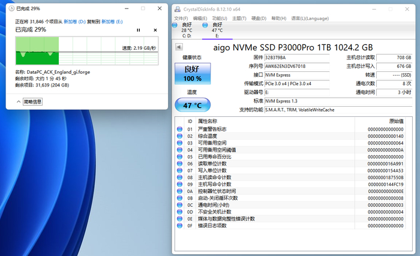
Task: Click status orb of 主机读命令计数 row
Action: 179,177
